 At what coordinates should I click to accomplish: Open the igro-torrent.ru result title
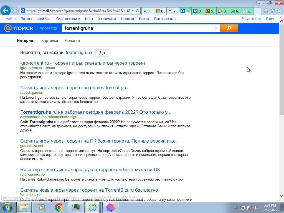pyautogui.click(x=83, y=63)
